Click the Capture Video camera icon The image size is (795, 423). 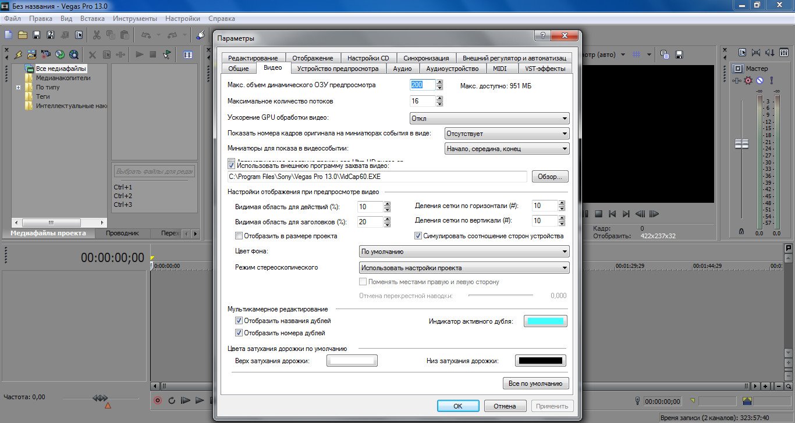(x=45, y=55)
